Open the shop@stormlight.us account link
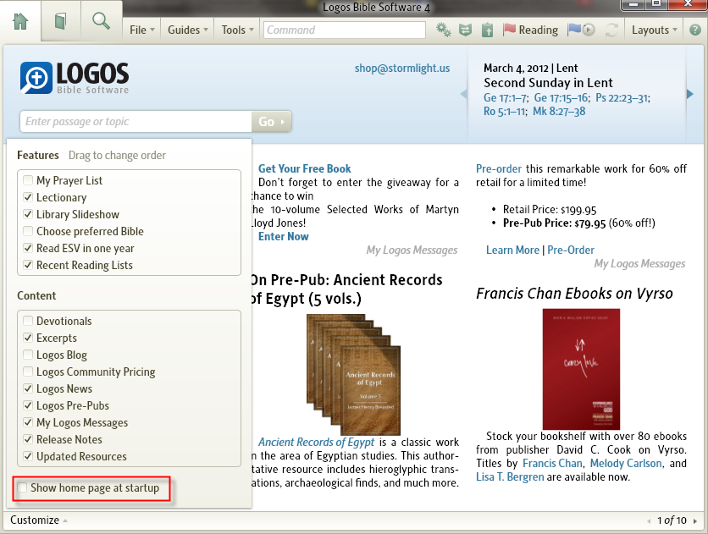Image resolution: width=708 pixels, height=534 pixels. click(402, 69)
